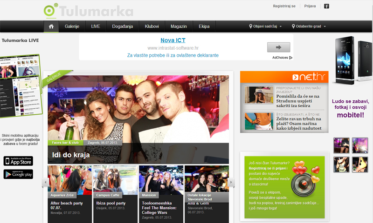The width and height of the screenshot is (373, 223).
Task: Open the Slavonski Brod gallery thumbnail
Action: pyautogui.click(x=207, y=179)
